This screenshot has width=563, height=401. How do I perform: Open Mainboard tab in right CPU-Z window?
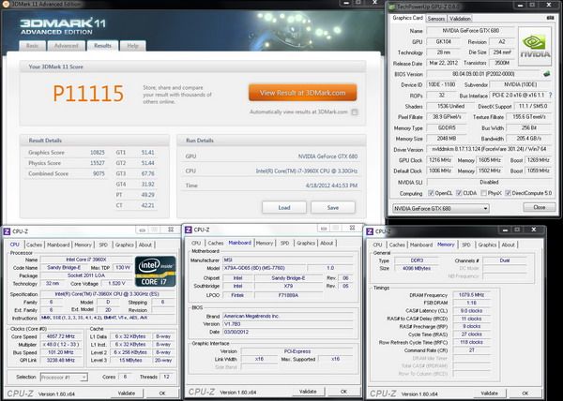point(421,245)
